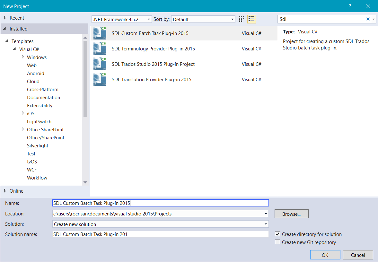Image resolution: width=378 pixels, height=262 pixels.
Task: Click the template tree scroll up arrow
Action: click(x=85, y=38)
